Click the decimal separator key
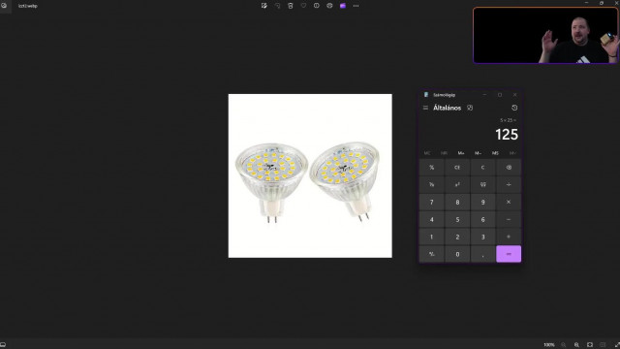Image resolution: width=620 pixels, height=349 pixels. point(482,254)
